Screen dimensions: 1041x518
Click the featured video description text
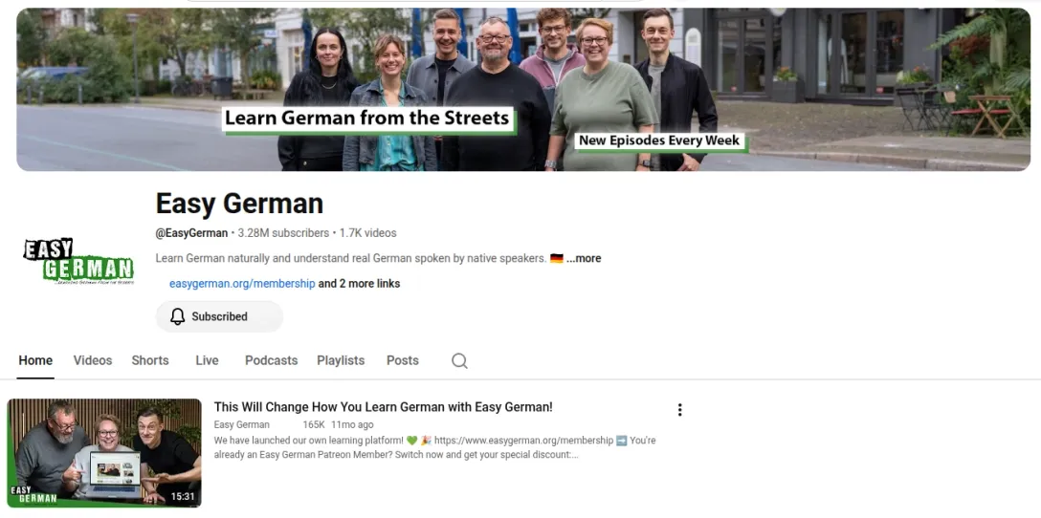coord(434,447)
